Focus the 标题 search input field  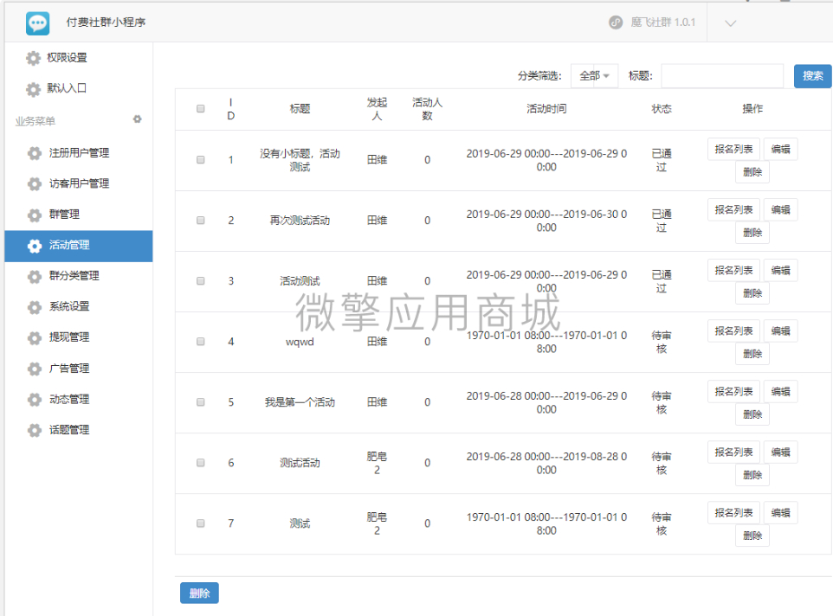pos(722,76)
